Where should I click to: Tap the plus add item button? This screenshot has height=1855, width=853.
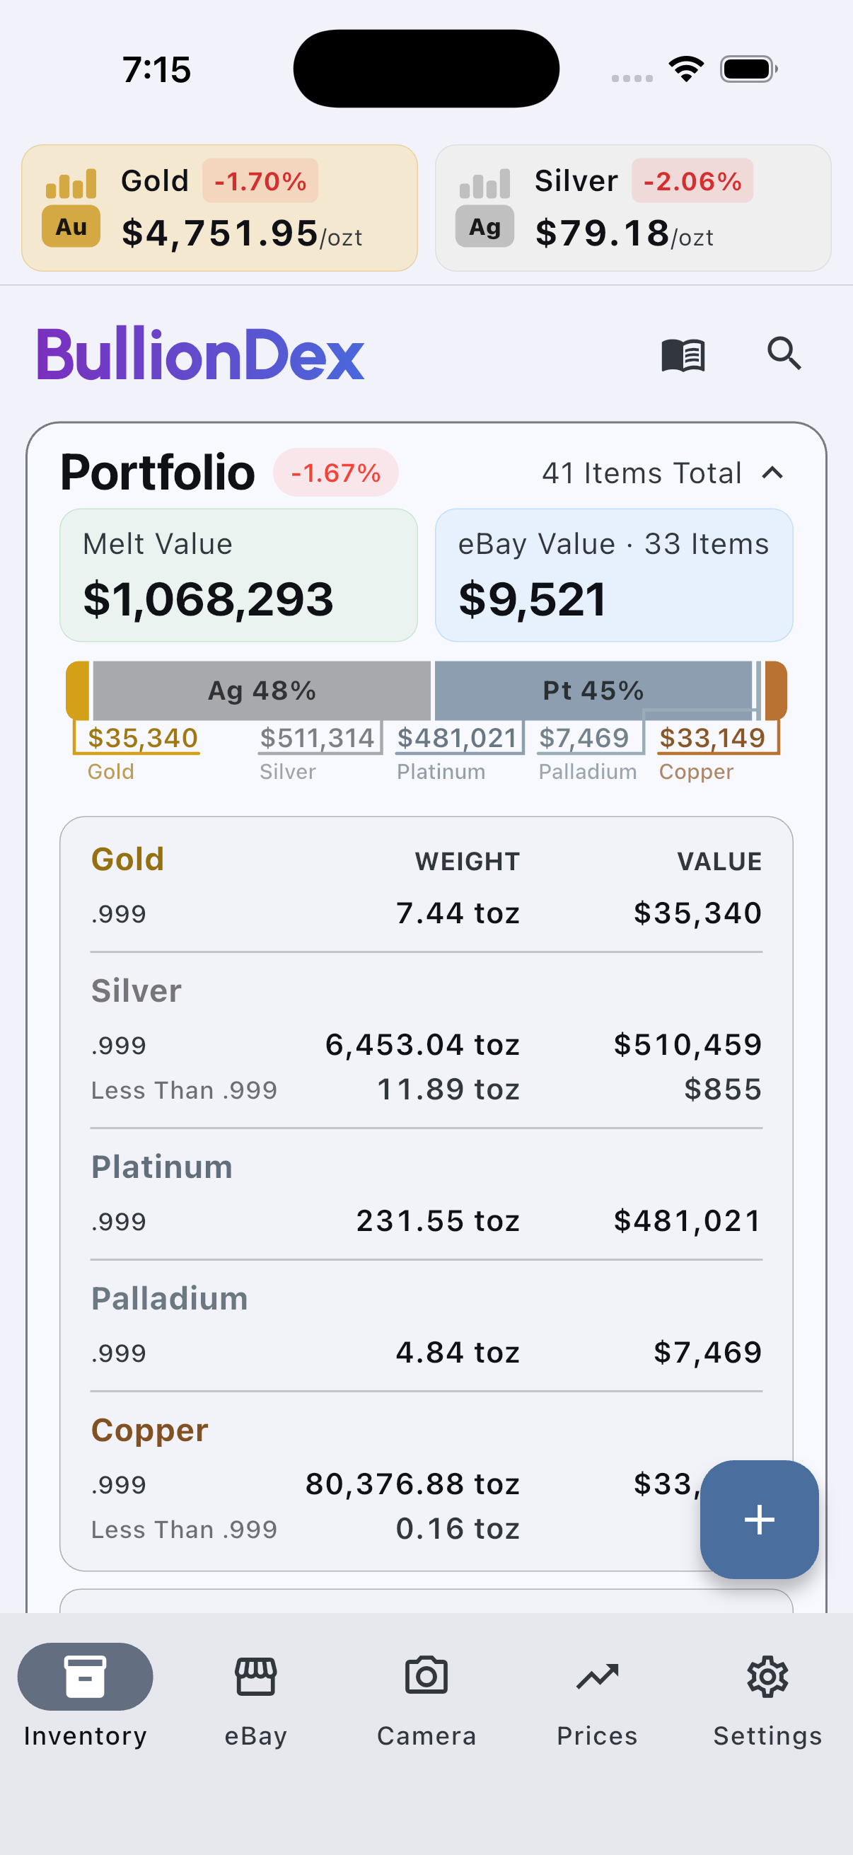pyautogui.click(x=760, y=1520)
